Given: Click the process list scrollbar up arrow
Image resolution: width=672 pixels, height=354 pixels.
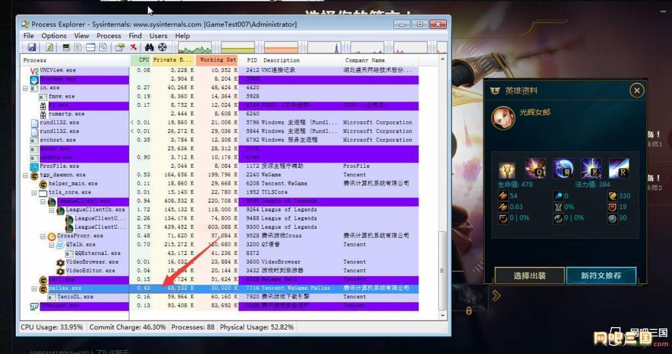Looking at the screenshot, I should click(443, 60).
